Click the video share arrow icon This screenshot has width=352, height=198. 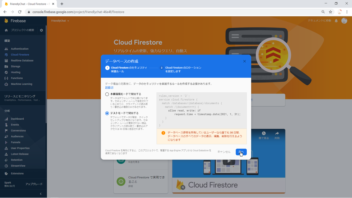coord(277,133)
